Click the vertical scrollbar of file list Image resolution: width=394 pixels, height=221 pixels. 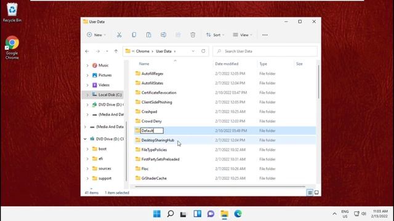click(318, 82)
